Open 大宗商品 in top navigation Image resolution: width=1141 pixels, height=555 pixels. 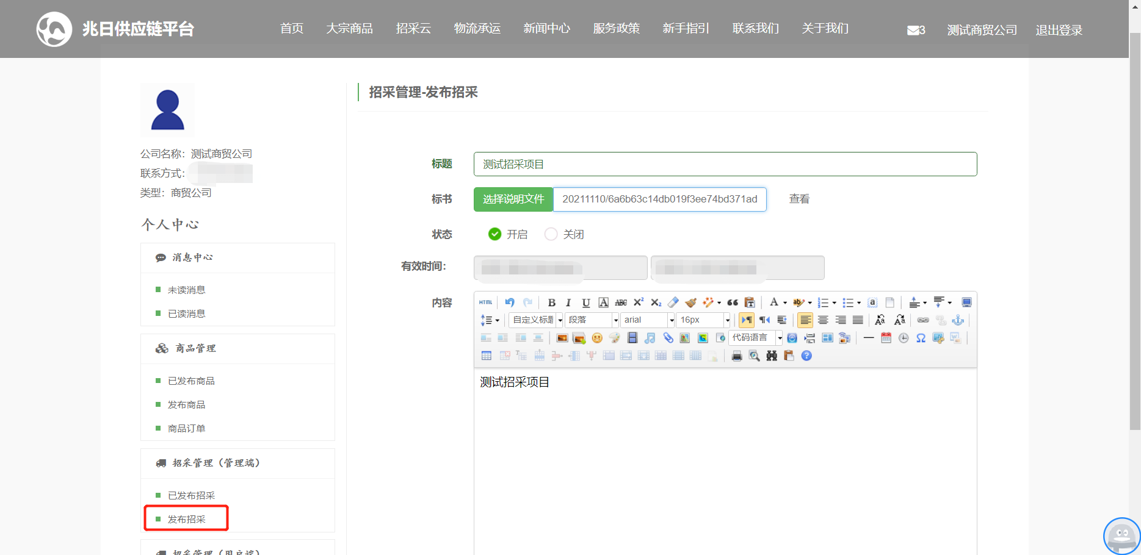(x=349, y=29)
